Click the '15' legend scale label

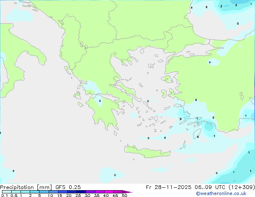point(60,195)
